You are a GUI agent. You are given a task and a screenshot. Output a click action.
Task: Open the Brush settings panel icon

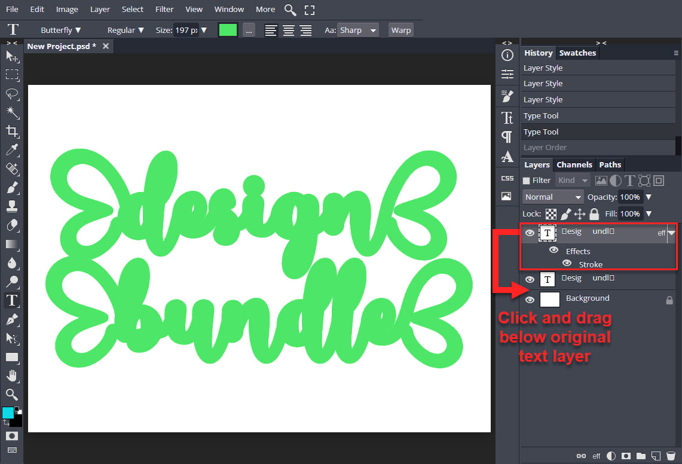[507, 96]
